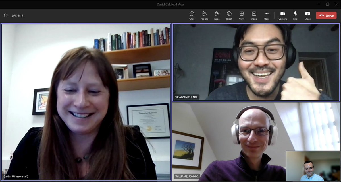Raise your hand in the meeting
This screenshot has width=341, height=182.
coord(217,16)
